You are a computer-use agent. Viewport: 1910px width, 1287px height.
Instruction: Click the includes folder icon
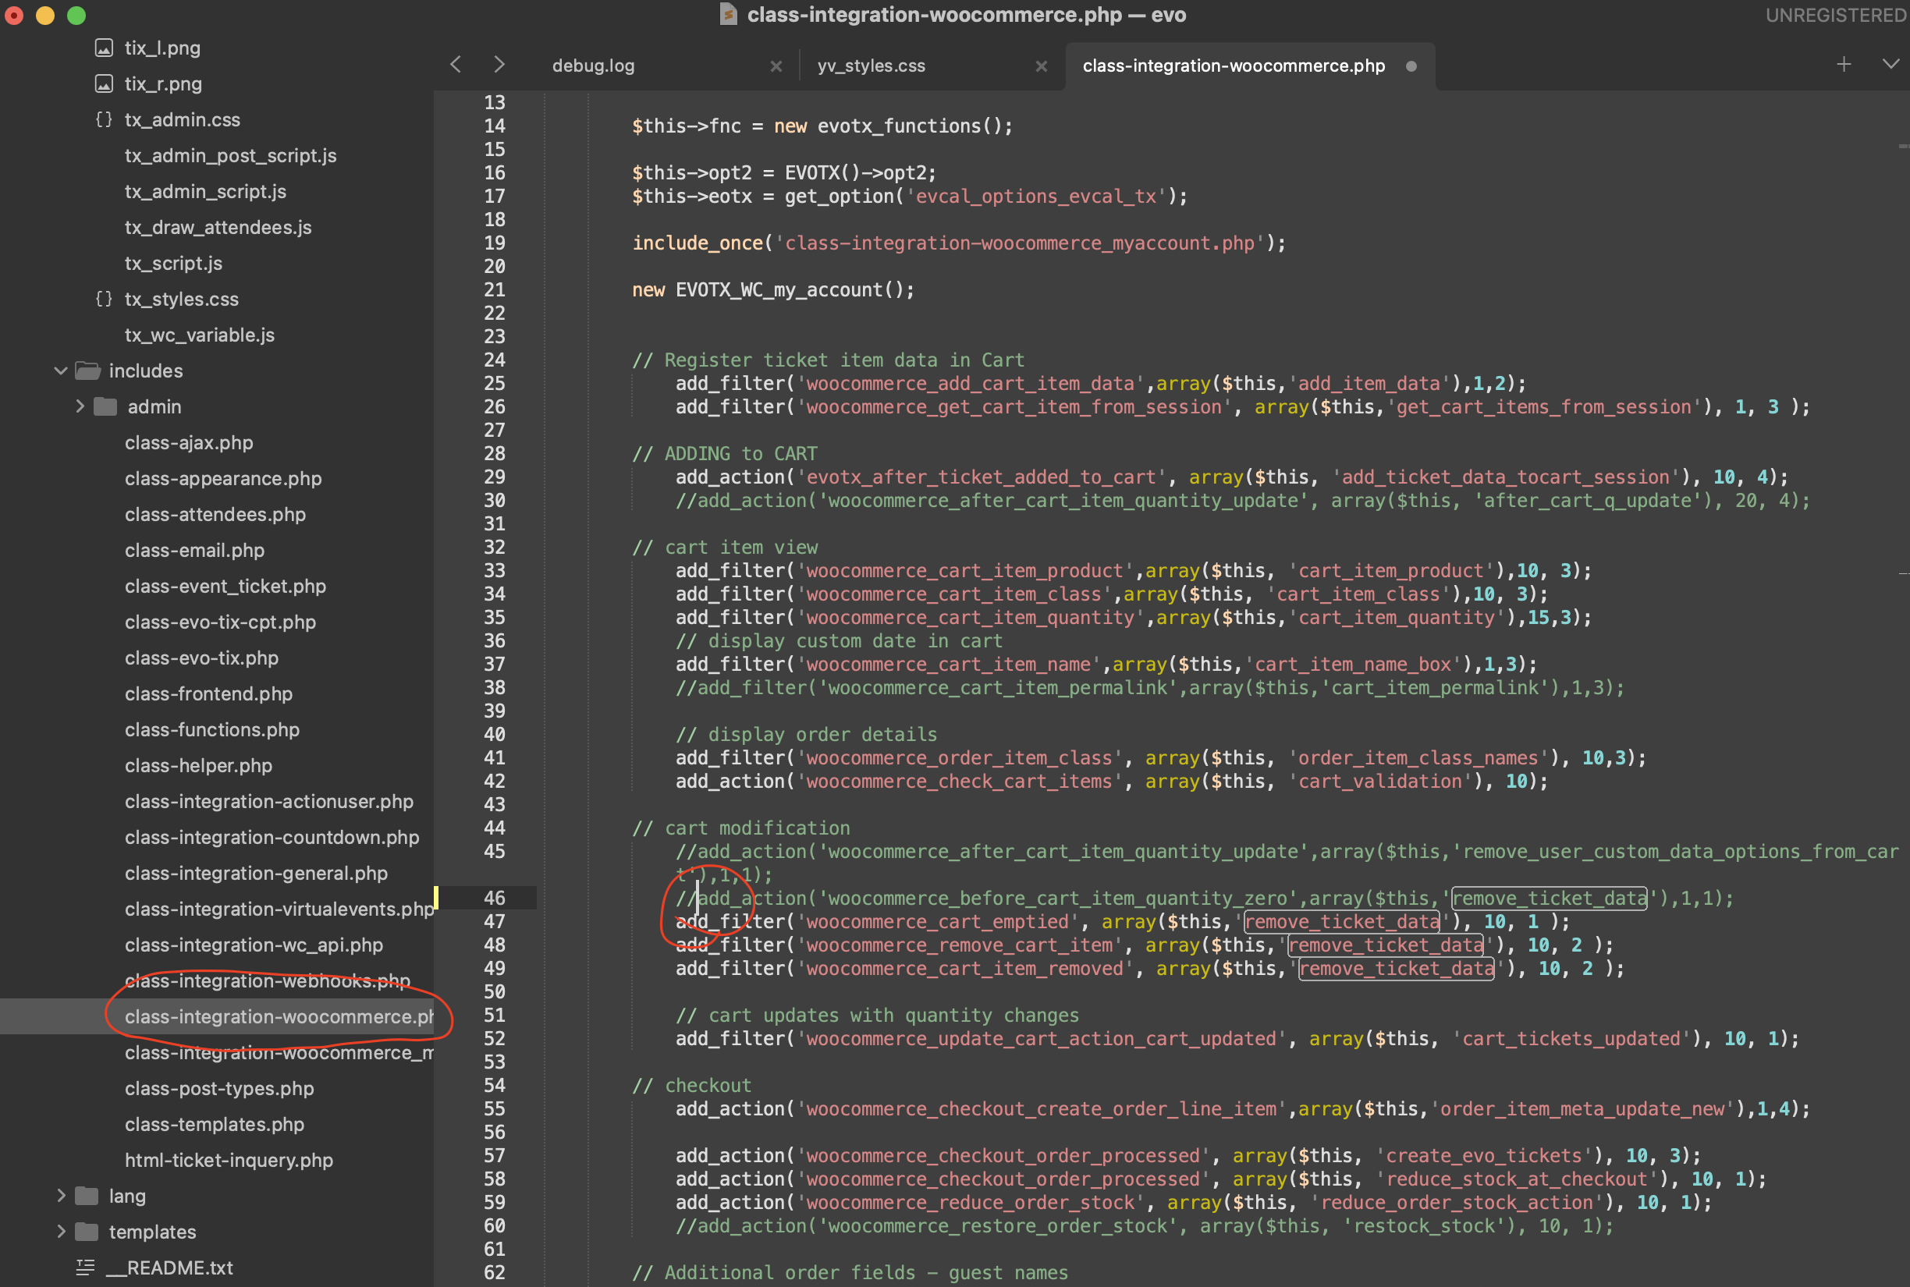[88, 371]
